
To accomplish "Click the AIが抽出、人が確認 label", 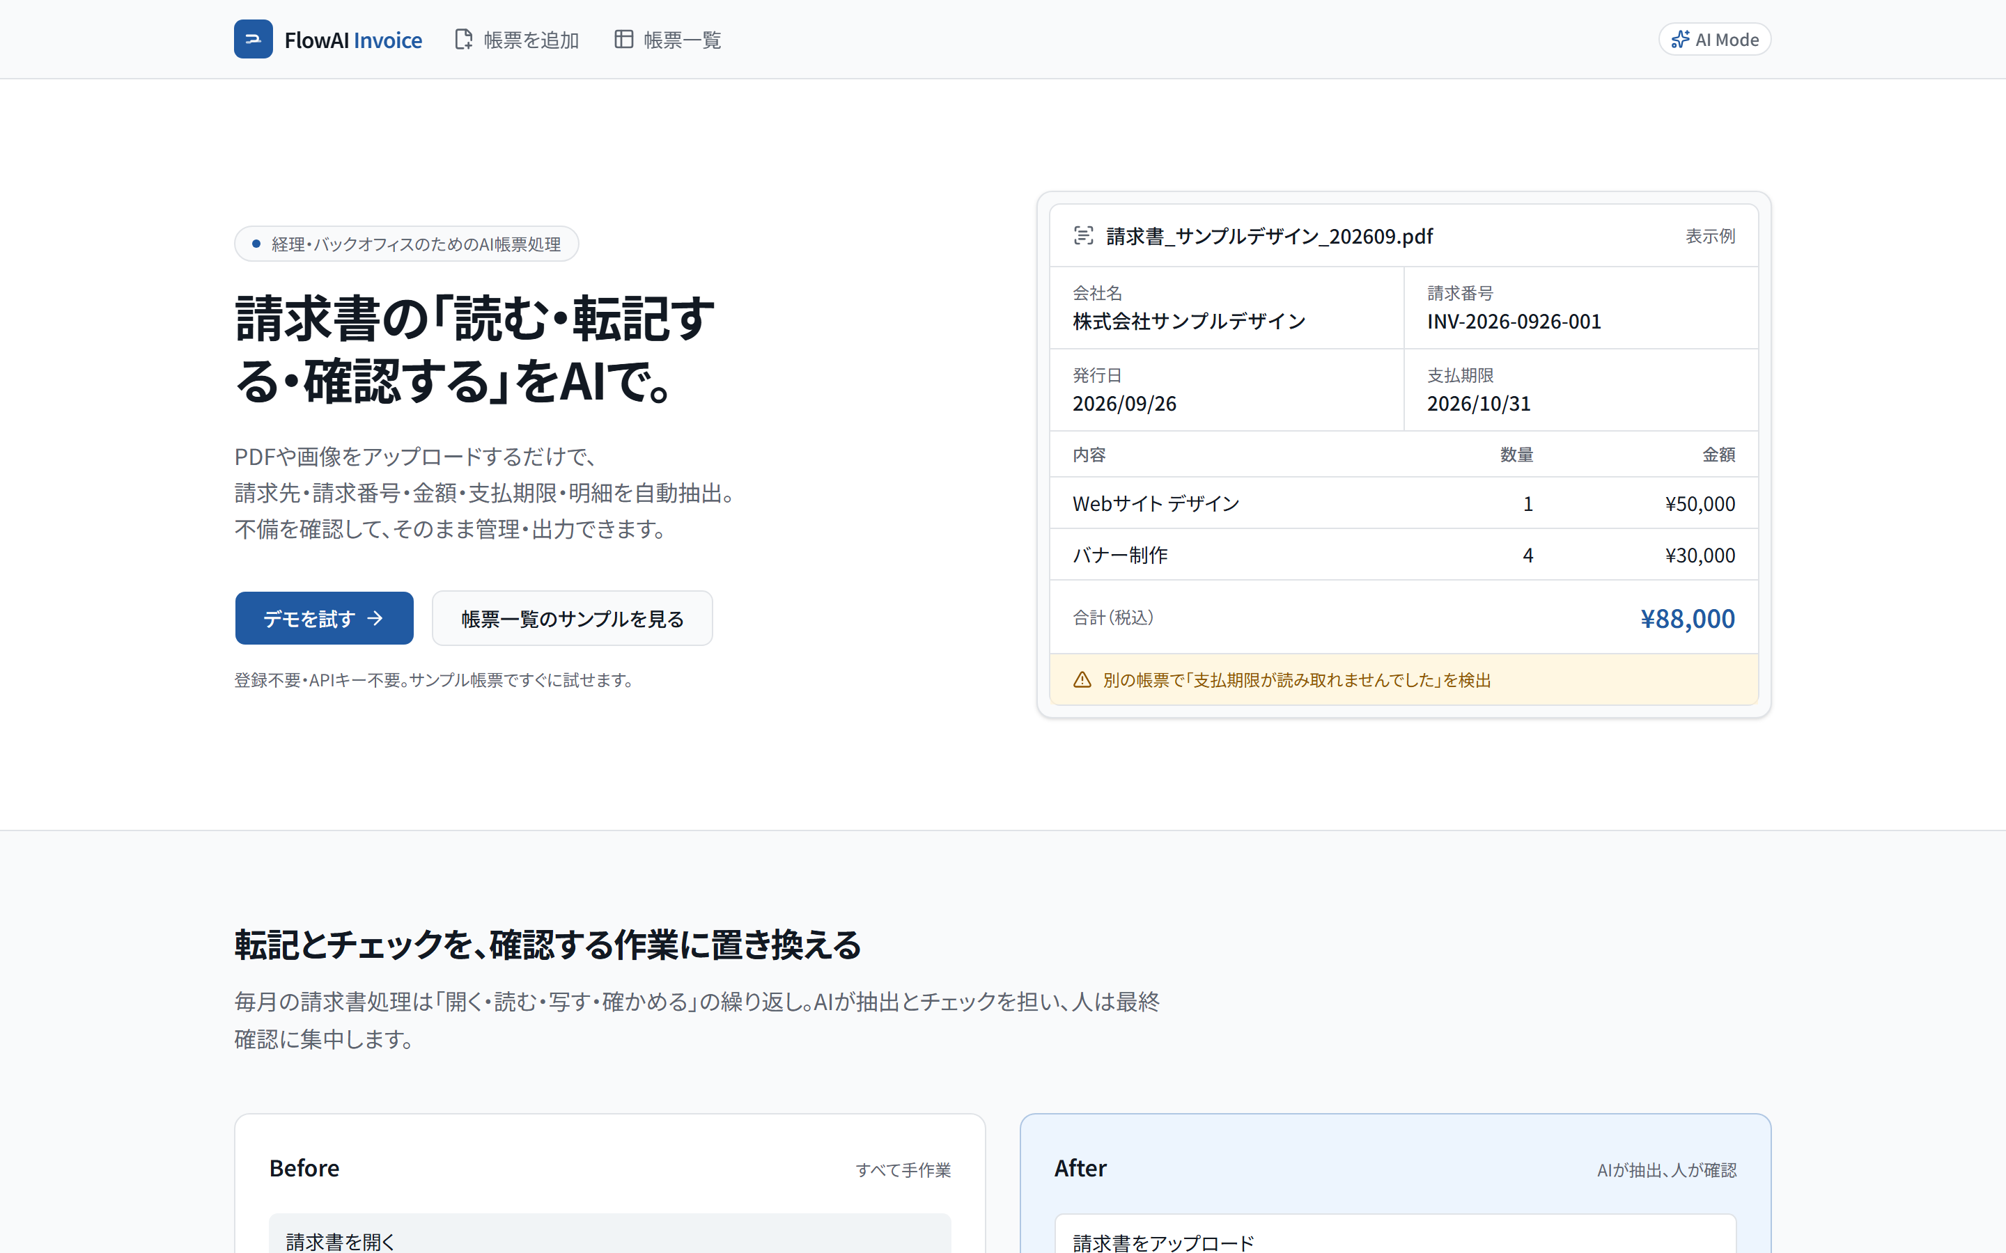I will point(1666,1169).
